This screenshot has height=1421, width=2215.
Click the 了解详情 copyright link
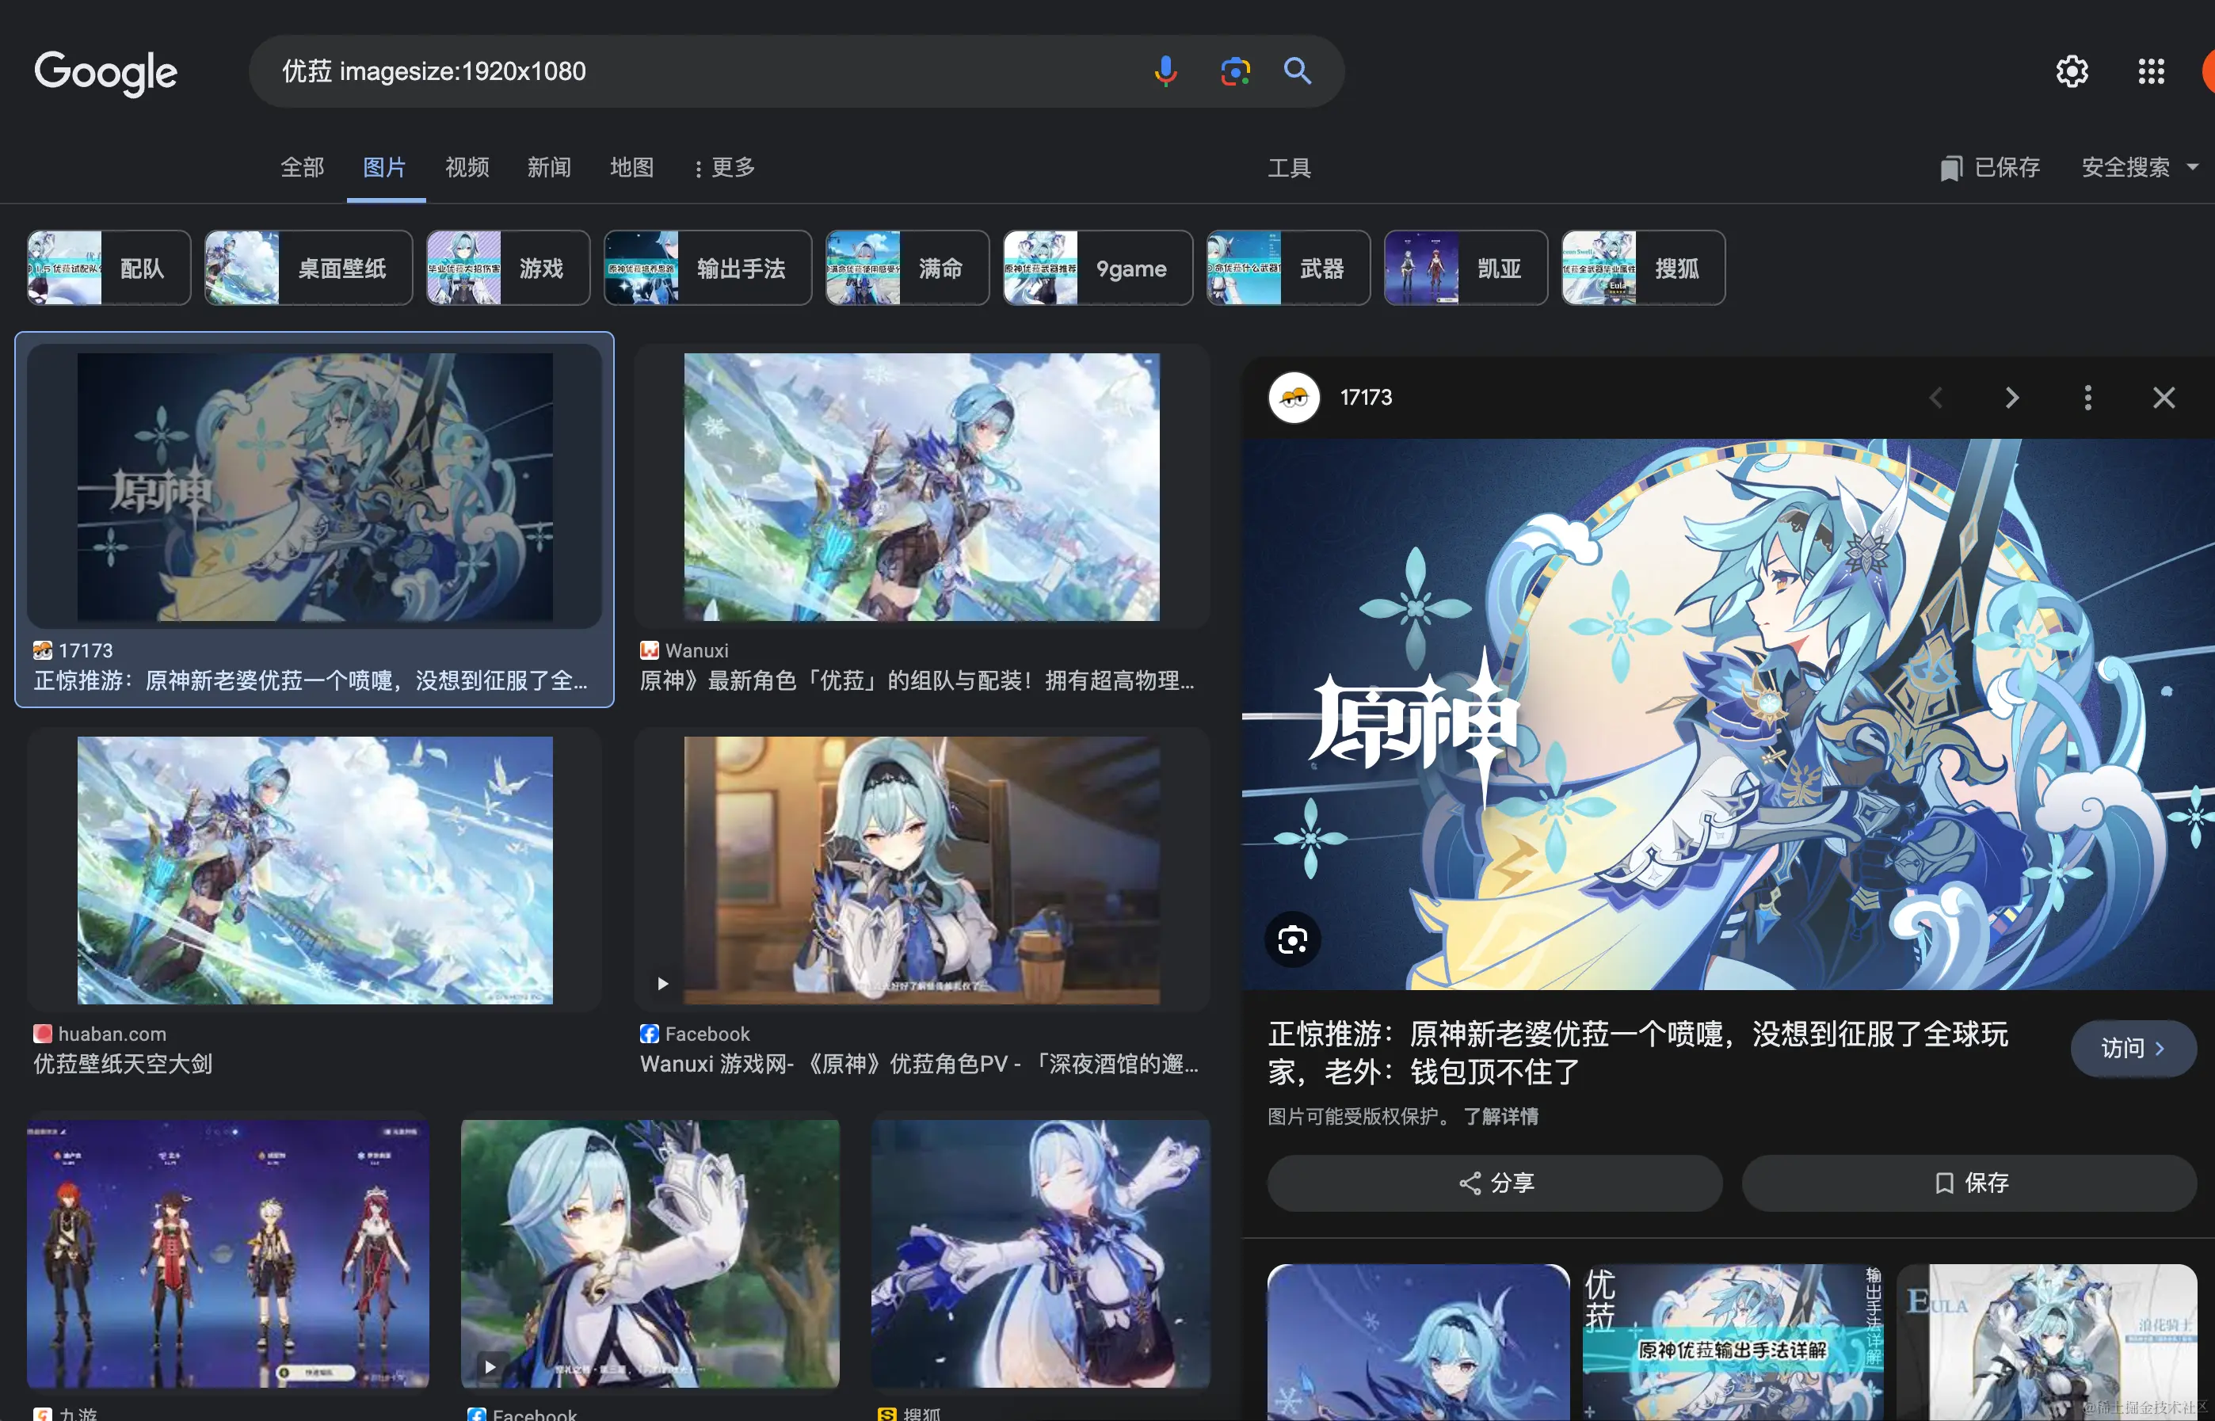click(1500, 1117)
